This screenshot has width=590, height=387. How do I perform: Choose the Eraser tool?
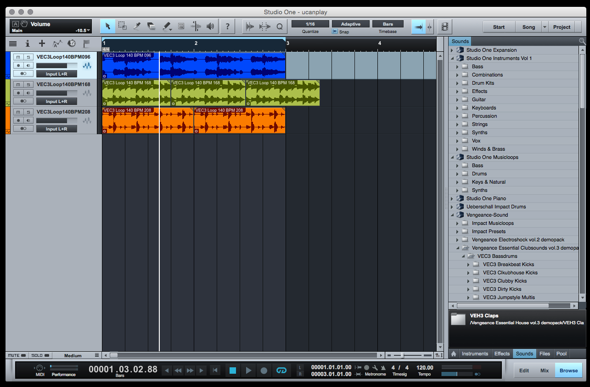[x=152, y=27]
